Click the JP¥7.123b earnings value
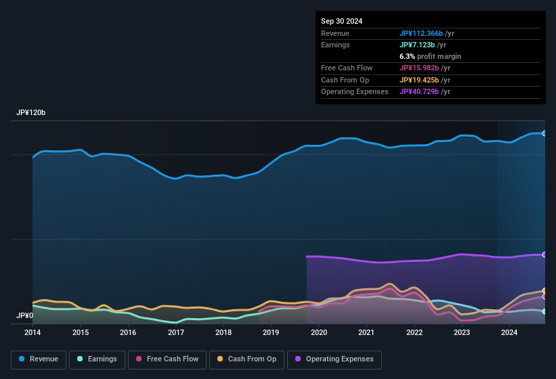 pos(417,45)
